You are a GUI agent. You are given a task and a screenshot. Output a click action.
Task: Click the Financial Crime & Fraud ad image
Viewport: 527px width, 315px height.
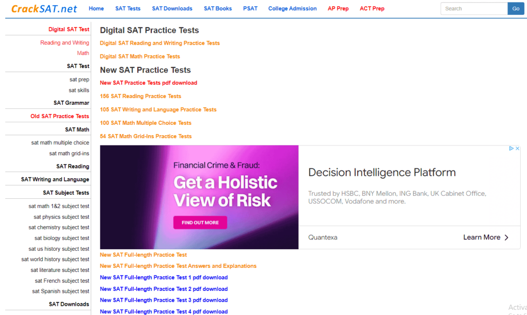click(x=199, y=197)
